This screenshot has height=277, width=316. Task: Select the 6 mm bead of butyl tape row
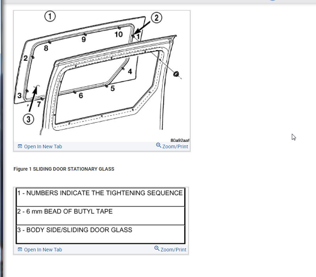(100, 215)
